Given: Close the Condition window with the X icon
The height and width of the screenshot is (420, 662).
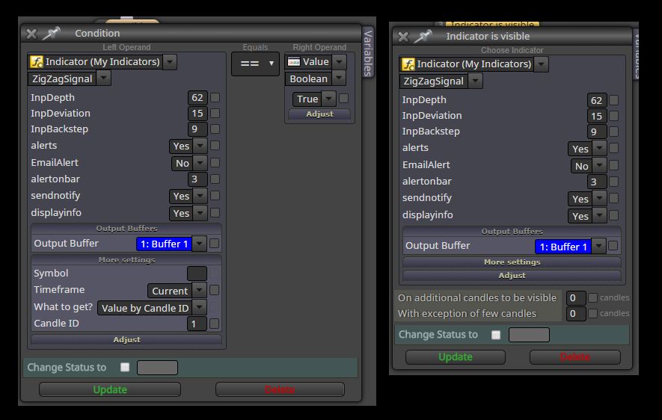Looking at the screenshot, I should point(31,34).
